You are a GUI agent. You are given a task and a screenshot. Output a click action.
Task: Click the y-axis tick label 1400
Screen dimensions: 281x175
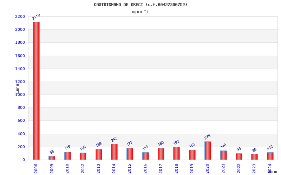tap(20, 69)
